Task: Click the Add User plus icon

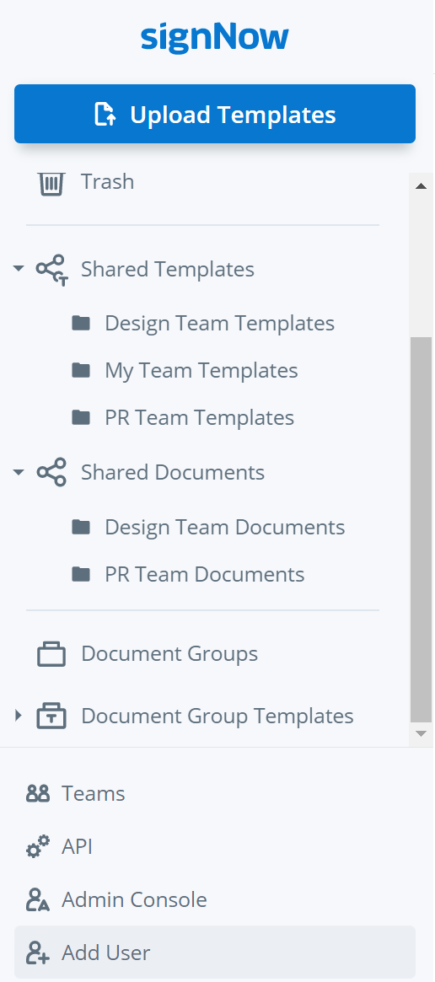Action: pos(38,953)
